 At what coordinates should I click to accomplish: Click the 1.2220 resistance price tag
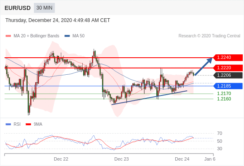pos(228,68)
